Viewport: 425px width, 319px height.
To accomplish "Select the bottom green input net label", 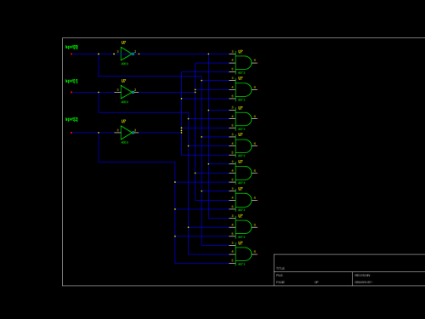I will pos(71,119).
